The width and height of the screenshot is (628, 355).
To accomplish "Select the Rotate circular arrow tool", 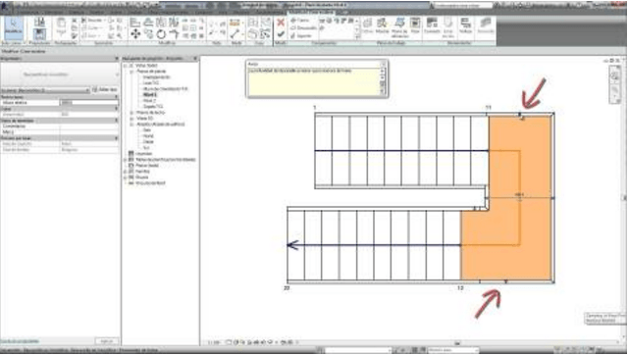I will [161, 34].
